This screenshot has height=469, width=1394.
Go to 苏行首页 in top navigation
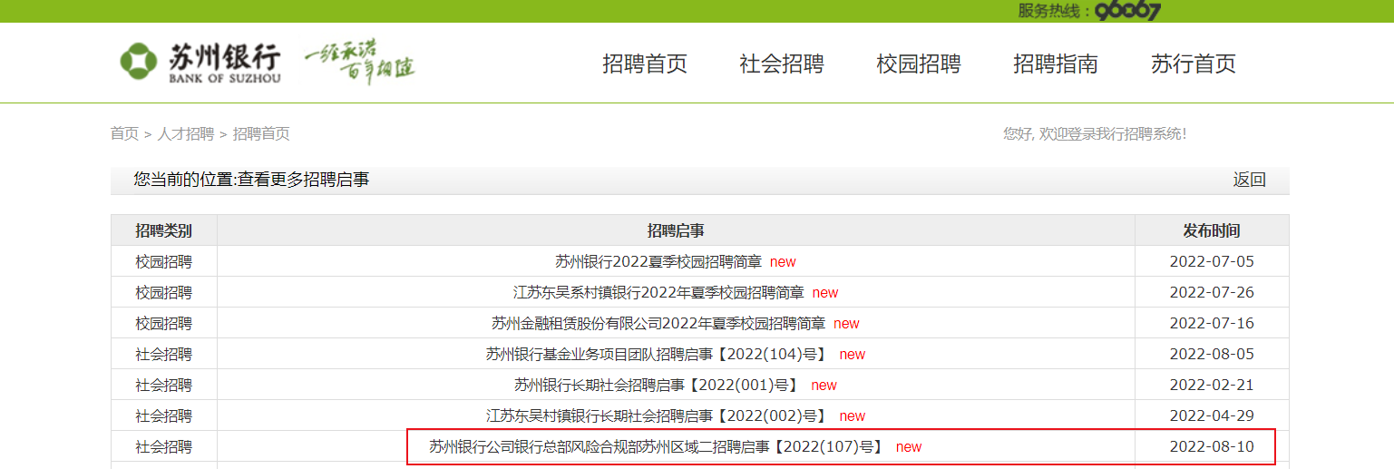(1194, 64)
